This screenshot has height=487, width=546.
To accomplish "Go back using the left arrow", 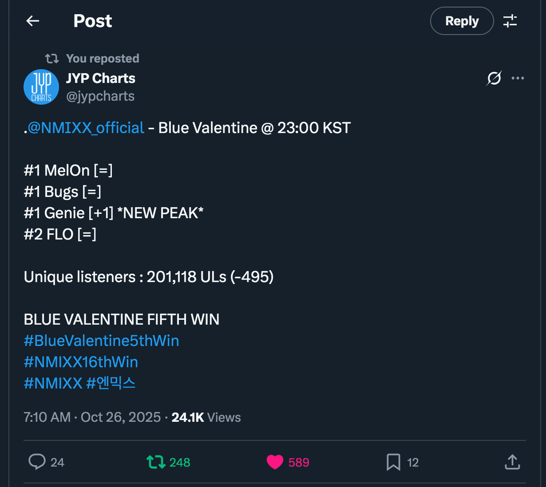I will click(x=33, y=21).
